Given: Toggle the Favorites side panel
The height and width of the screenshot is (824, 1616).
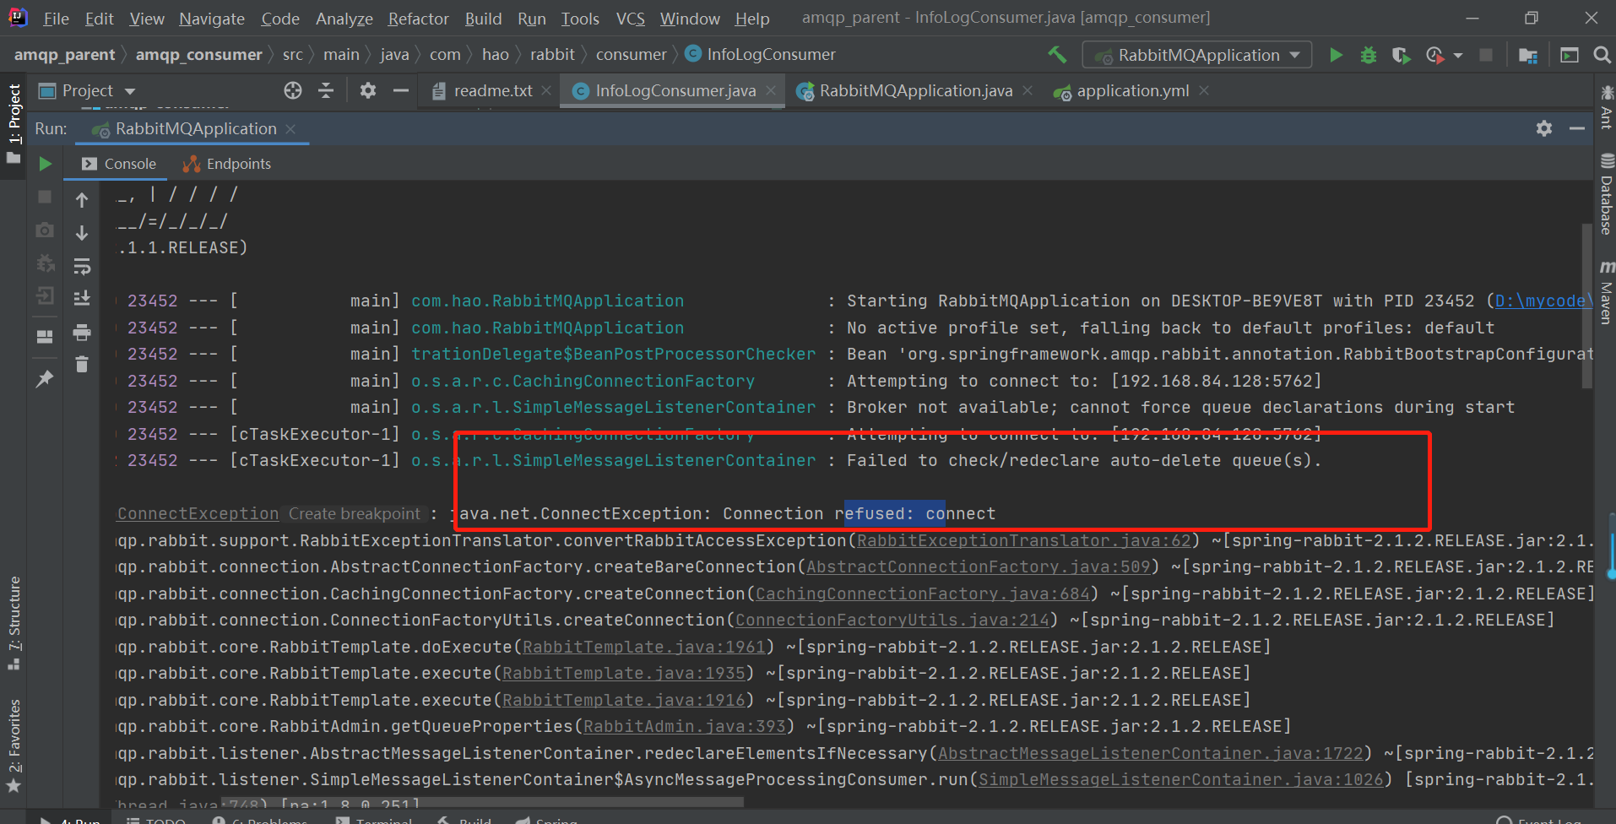Looking at the screenshot, I should pos(14,746).
